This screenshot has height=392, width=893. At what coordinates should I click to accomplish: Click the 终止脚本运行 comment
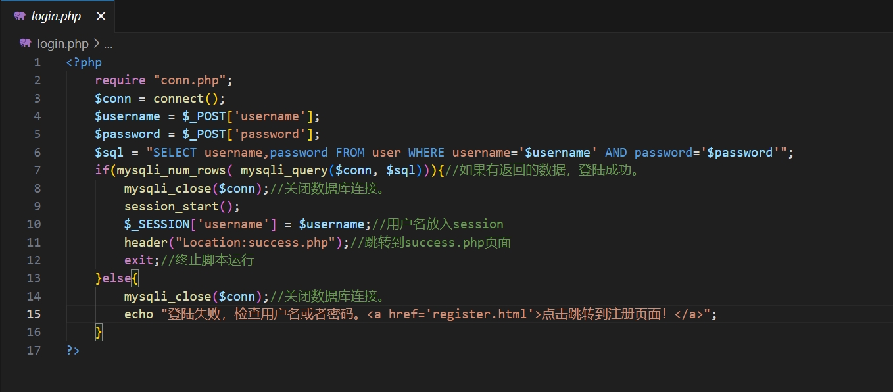(x=208, y=260)
